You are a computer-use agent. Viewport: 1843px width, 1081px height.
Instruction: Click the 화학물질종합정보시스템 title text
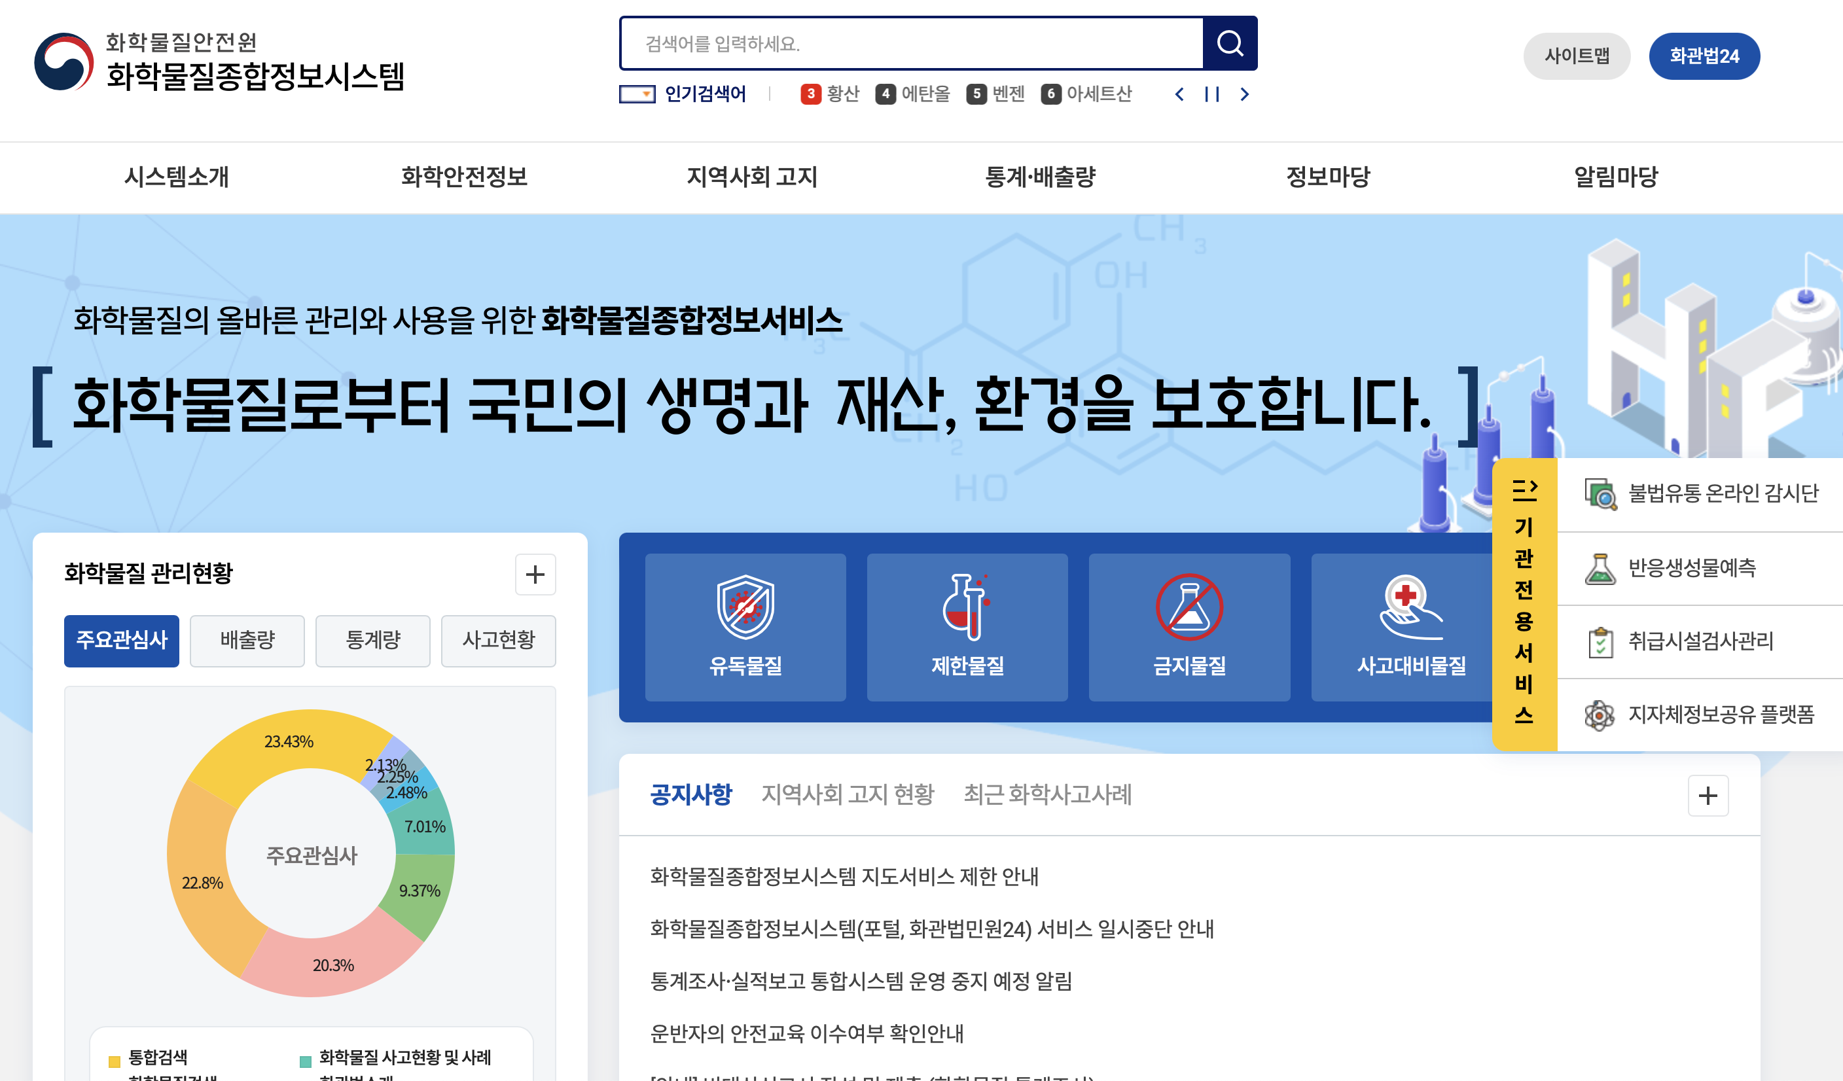pos(255,76)
